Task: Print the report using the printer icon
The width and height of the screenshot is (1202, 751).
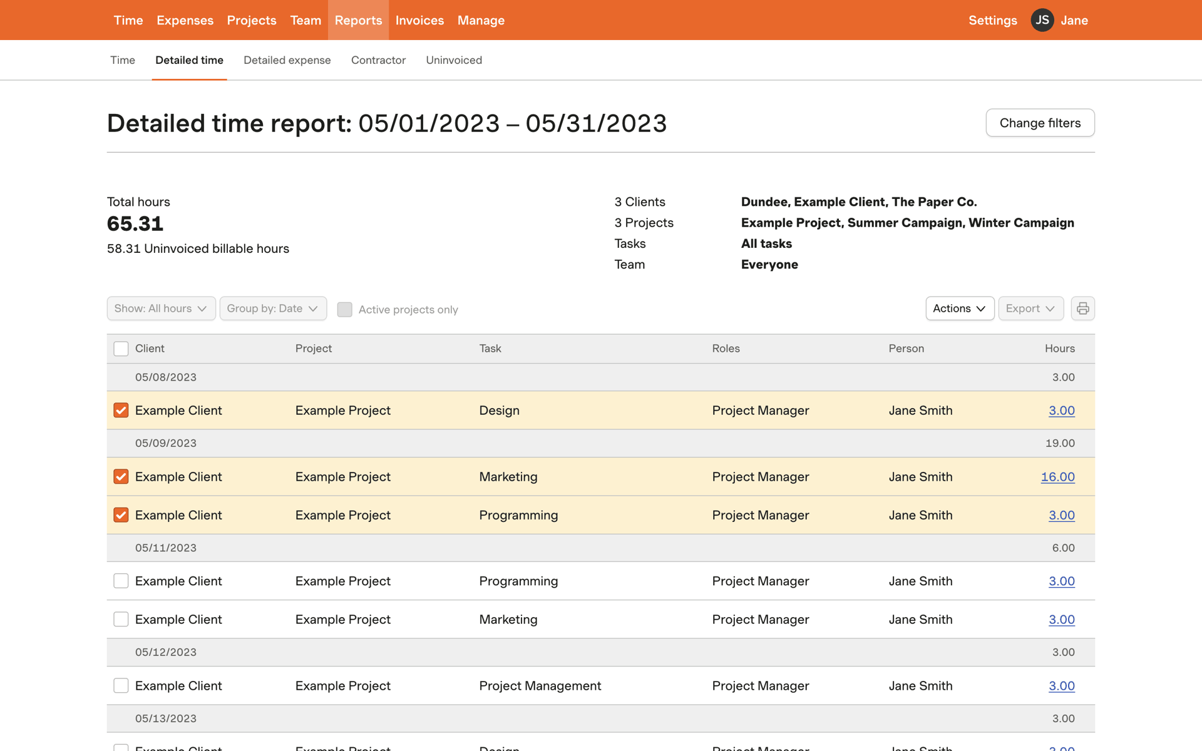Action: (1082, 309)
